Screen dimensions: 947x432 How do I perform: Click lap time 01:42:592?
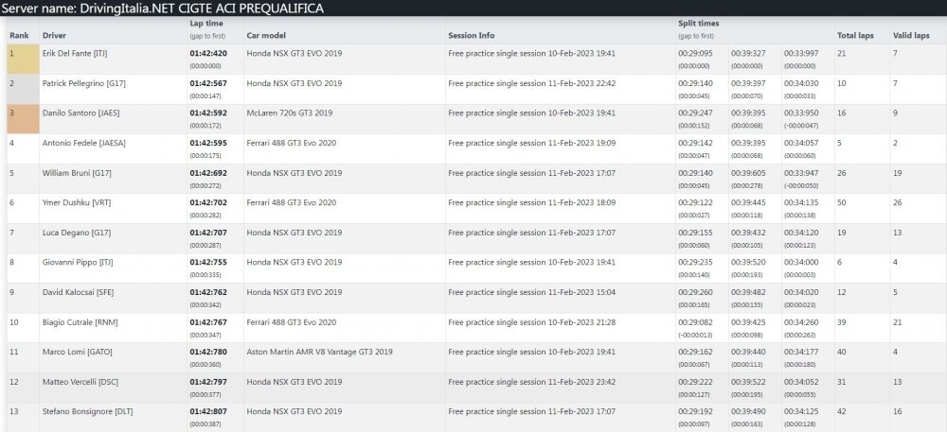click(208, 113)
